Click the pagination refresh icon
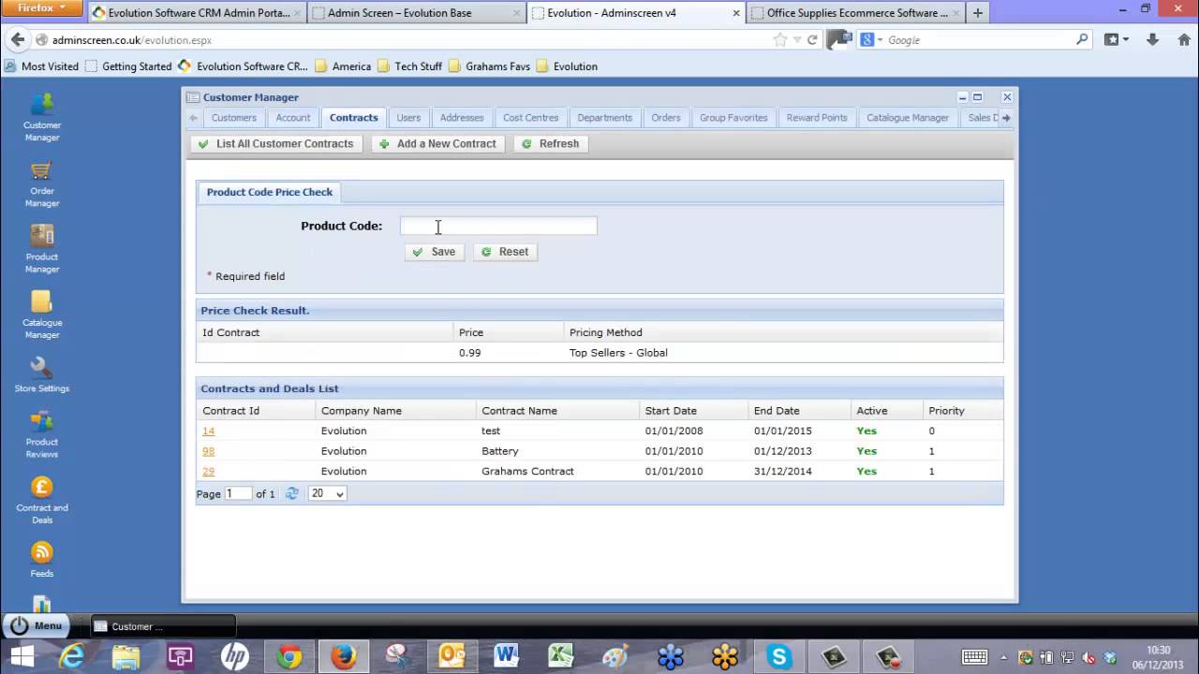This screenshot has height=674, width=1199. [x=292, y=493]
